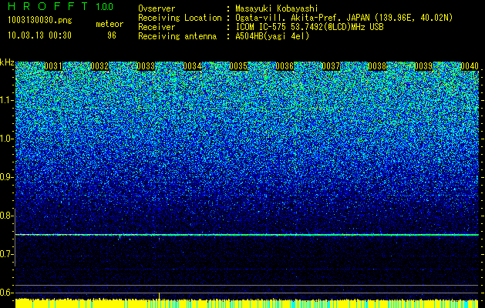Click the 1.1 frequency axis label
Screen dimensions: 485x308
point(6,100)
